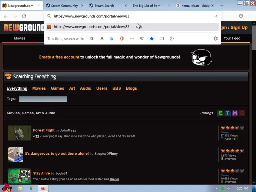
Task: Click the Sign Up link
Action: coord(239,27)
